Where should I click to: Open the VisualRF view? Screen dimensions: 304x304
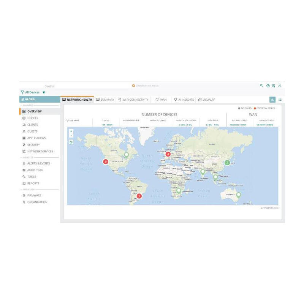[208, 99]
